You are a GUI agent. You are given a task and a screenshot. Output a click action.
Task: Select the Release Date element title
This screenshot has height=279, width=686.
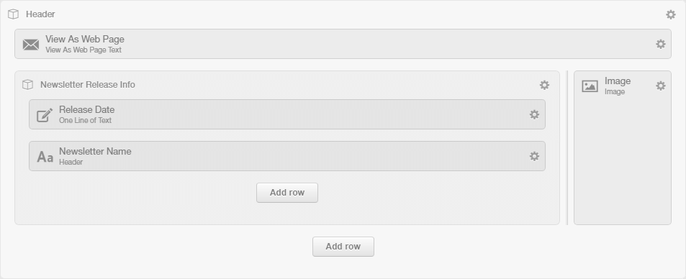pyautogui.click(x=86, y=110)
